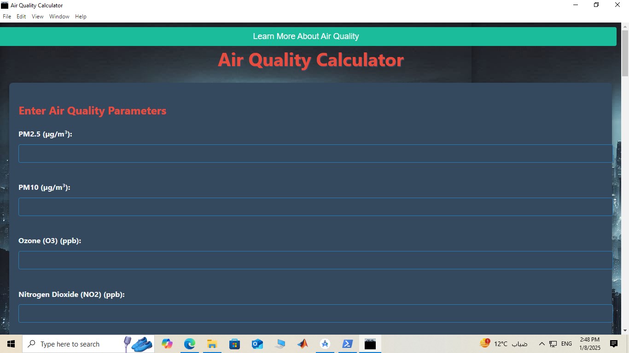The height and width of the screenshot is (353, 629).
Task: Open Microsoft Copilot from the taskbar
Action: coord(167,343)
